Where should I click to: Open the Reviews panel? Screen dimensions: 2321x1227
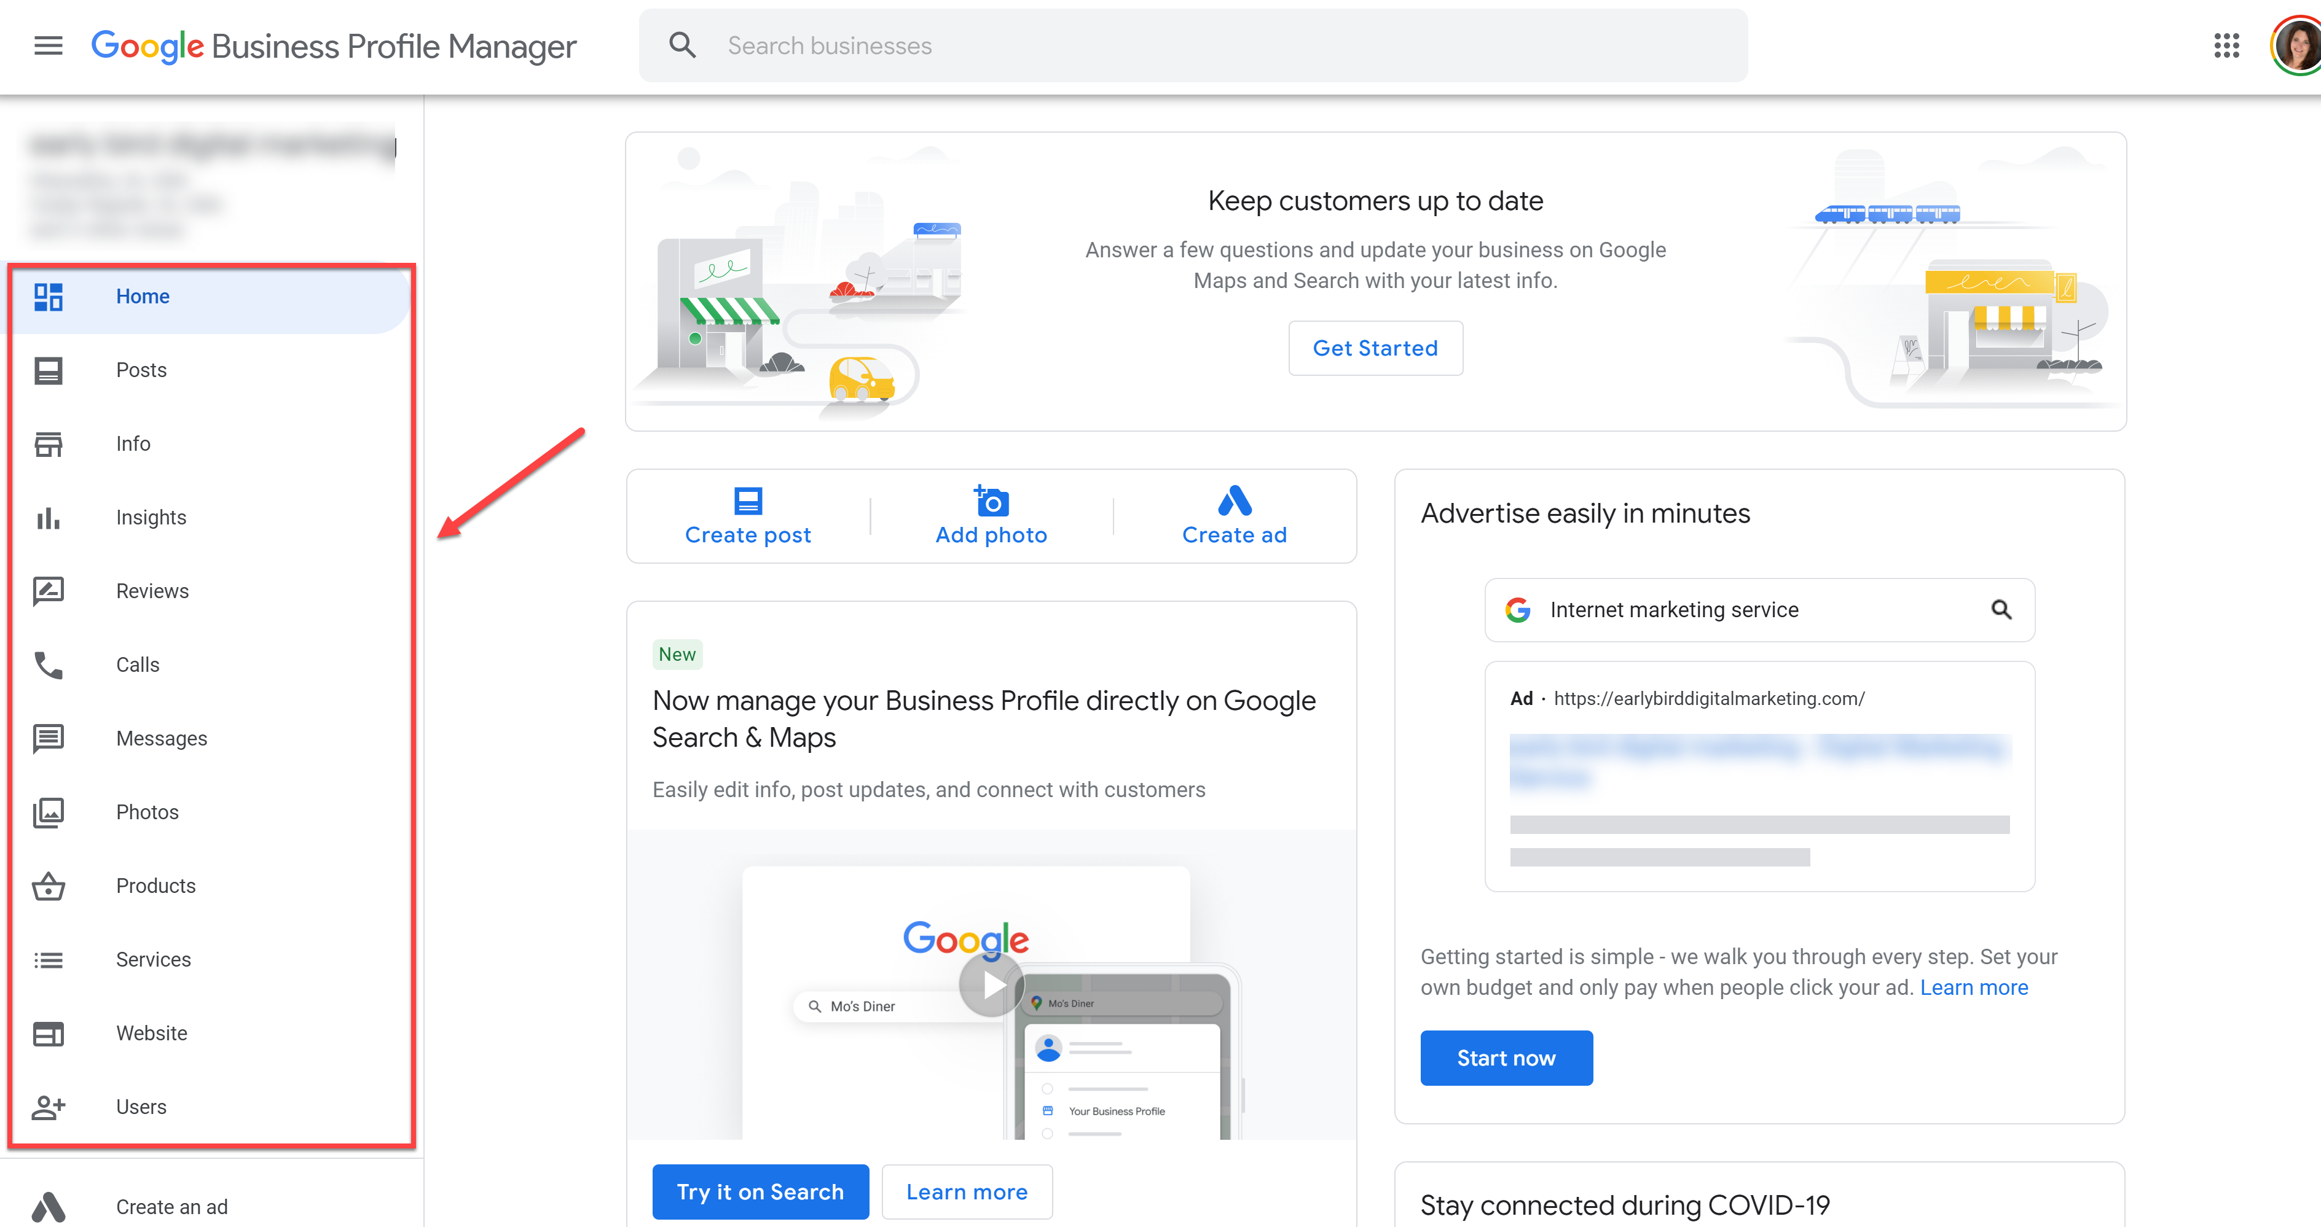152,591
